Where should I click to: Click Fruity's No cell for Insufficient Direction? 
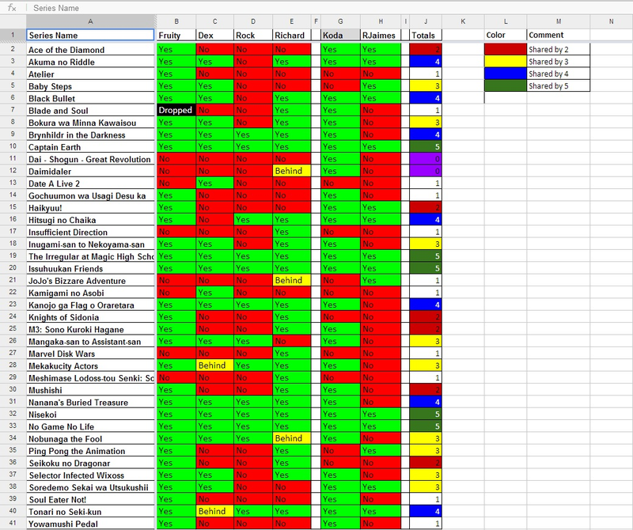[x=176, y=232]
